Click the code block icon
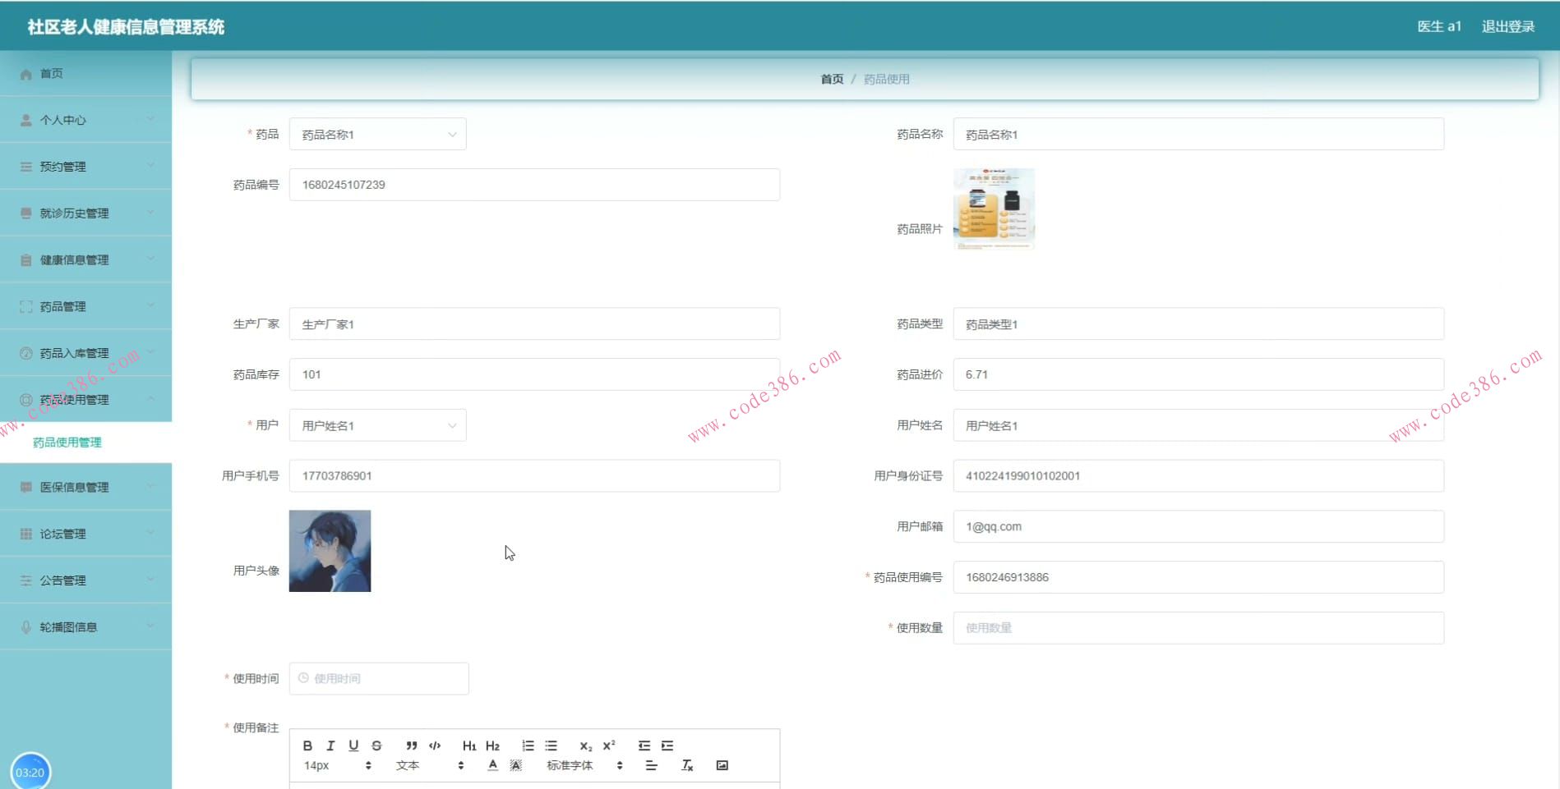This screenshot has height=789, width=1560. pyautogui.click(x=435, y=745)
